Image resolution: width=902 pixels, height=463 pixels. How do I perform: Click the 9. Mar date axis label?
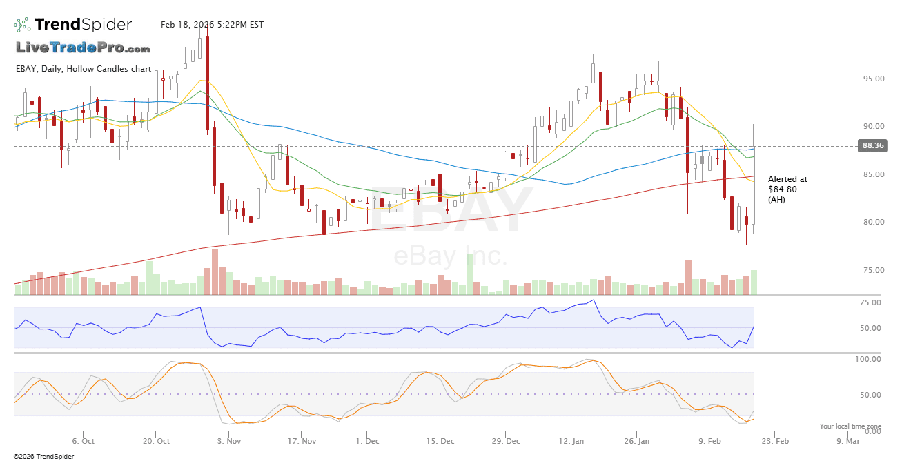click(x=847, y=441)
